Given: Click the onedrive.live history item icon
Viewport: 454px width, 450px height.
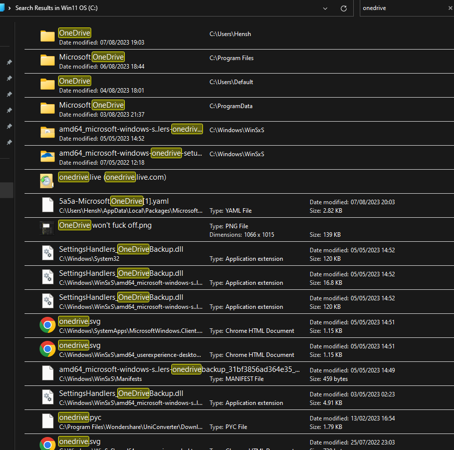Looking at the screenshot, I should coord(47,181).
